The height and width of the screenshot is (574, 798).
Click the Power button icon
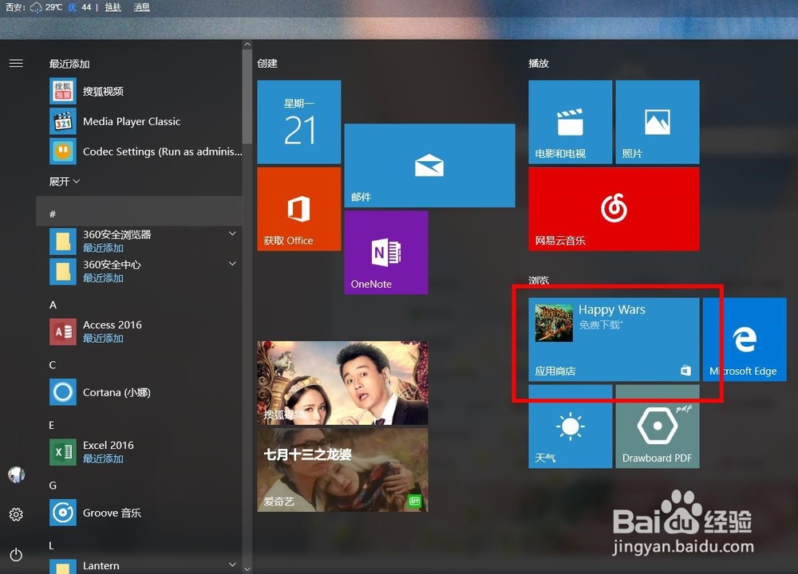pyautogui.click(x=16, y=555)
